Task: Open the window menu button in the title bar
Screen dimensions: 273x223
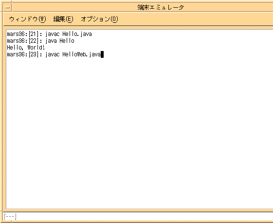Action: (x=7, y=7)
